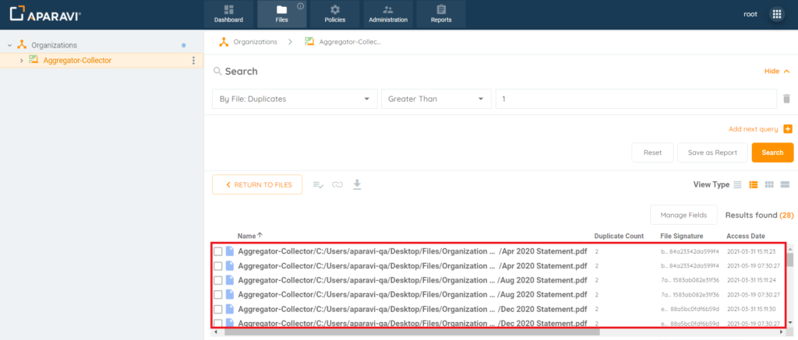Image resolution: width=798 pixels, height=340 pixels.
Task: Click the Duplicate Count column header
Action: (619, 236)
